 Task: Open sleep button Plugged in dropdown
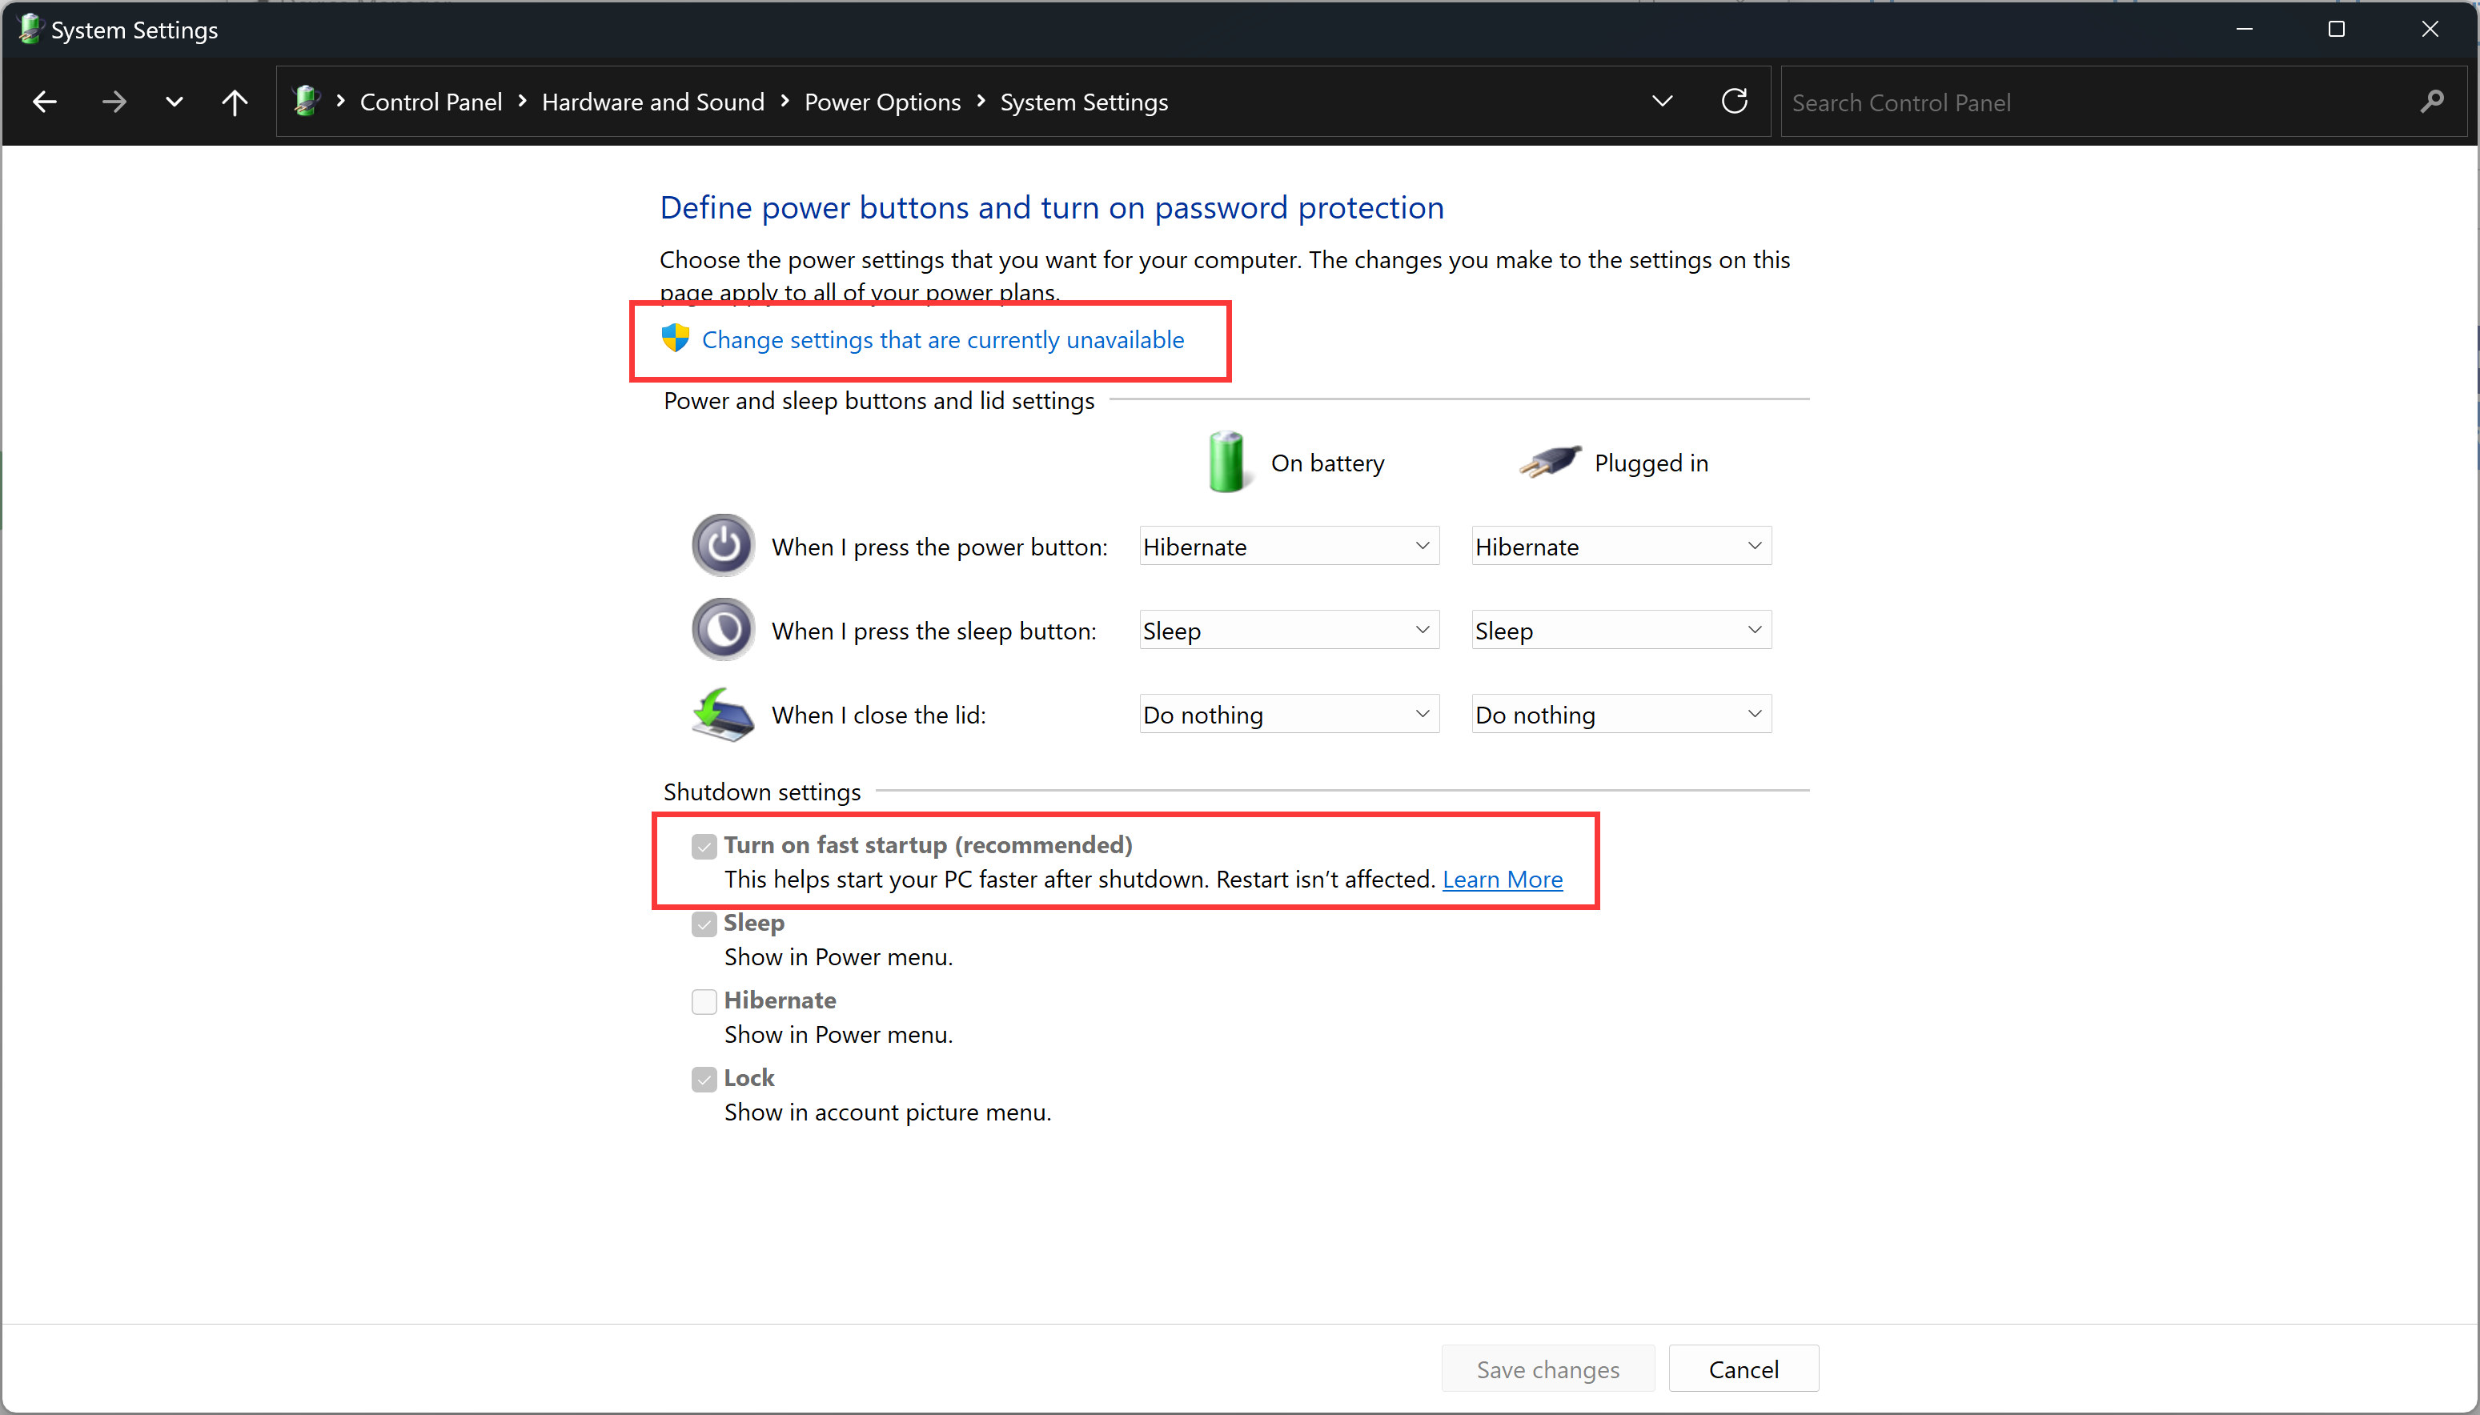[x=1621, y=630]
